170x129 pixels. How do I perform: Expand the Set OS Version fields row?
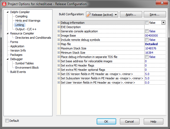[59, 74]
